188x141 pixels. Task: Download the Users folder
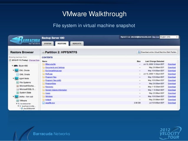pos(172,93)
